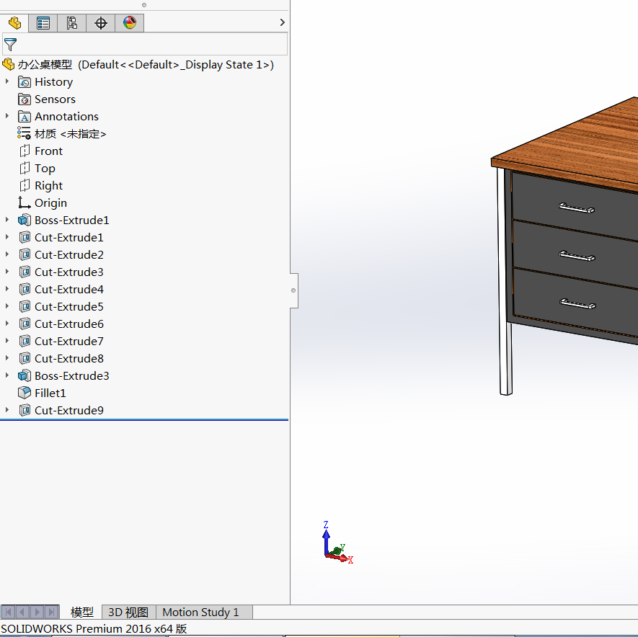638x637 pixels.
Task: Click the filter funnel icon
Action: click(10, 45)
